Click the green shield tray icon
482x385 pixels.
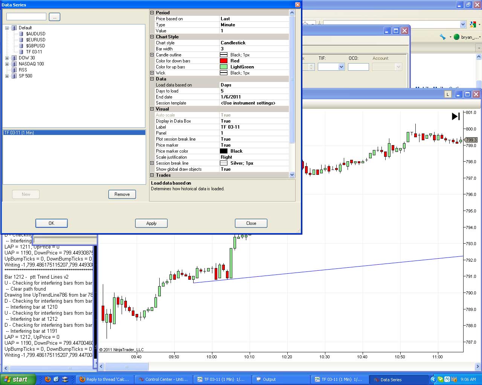[x=441, y=379]
